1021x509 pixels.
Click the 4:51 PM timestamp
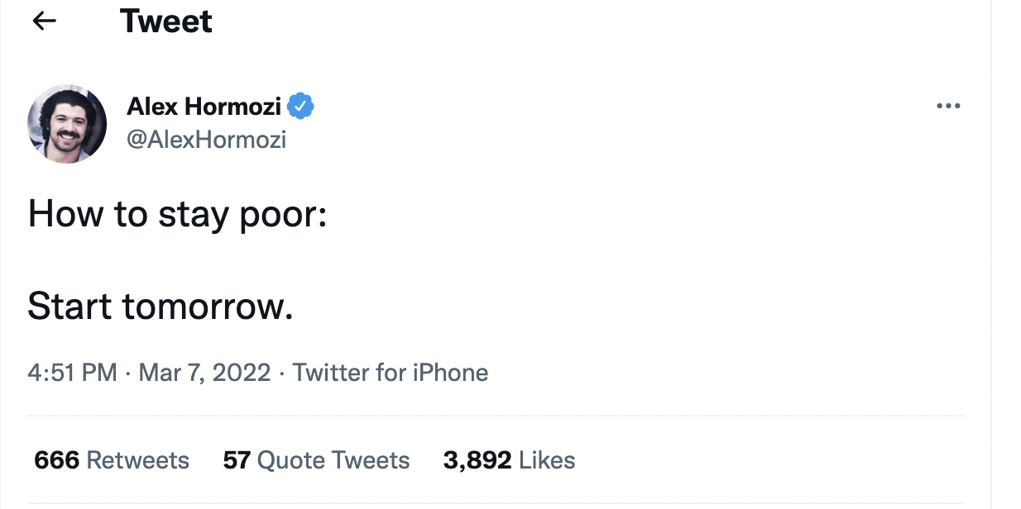tap(72, 373)
